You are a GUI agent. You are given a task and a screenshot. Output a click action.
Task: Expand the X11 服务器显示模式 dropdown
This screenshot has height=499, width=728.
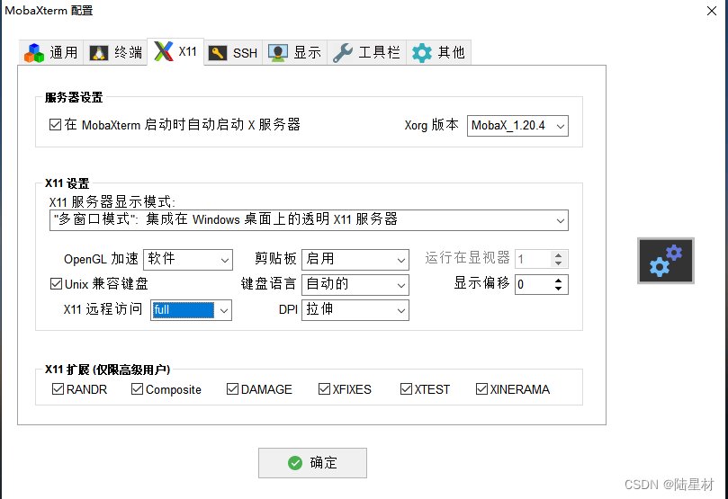click(309, 220)
